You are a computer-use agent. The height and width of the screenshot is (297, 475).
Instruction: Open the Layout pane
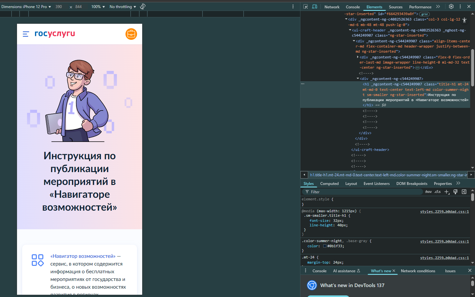coord(351,184)
